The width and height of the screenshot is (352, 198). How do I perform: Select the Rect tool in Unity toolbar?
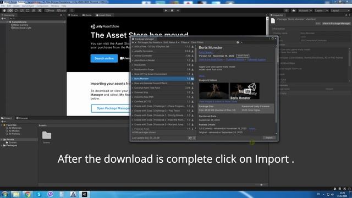28,10
